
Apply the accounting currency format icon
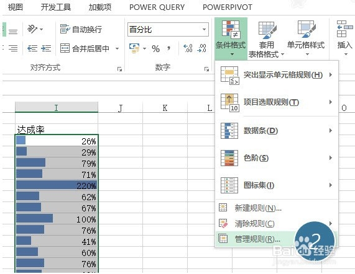tap(134, 48)
